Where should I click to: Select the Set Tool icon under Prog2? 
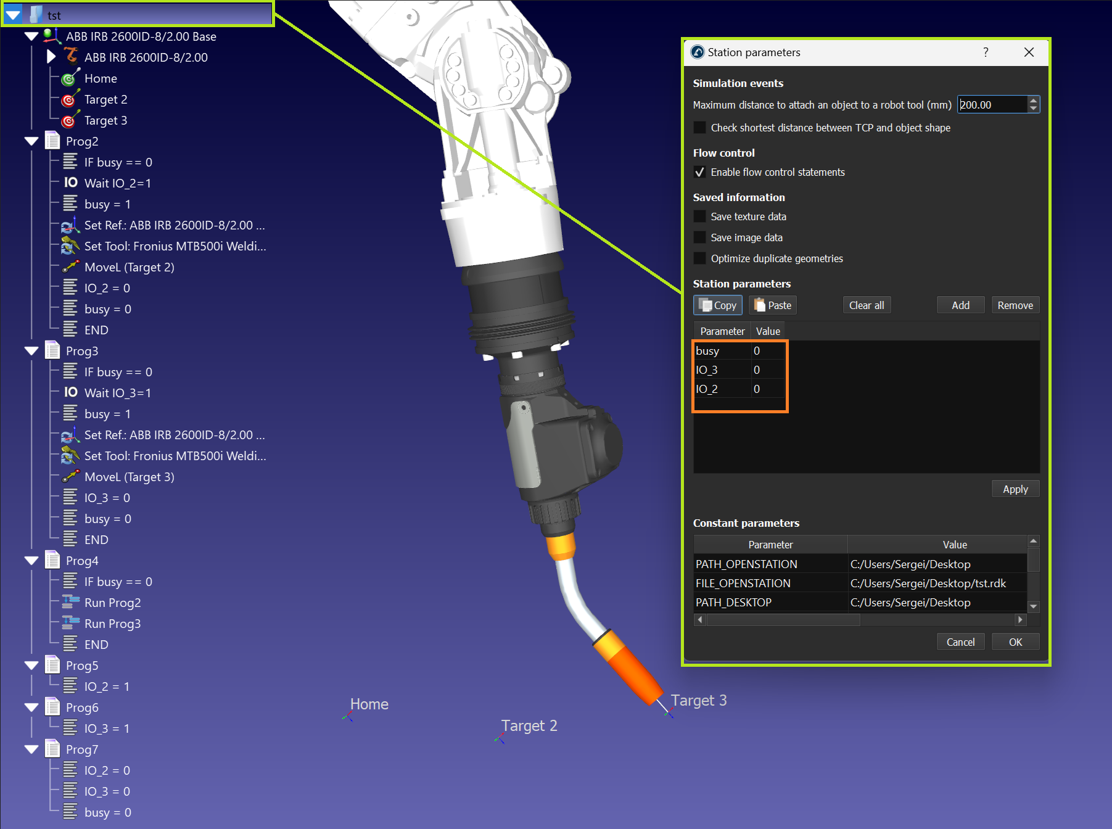click(70, 246)
